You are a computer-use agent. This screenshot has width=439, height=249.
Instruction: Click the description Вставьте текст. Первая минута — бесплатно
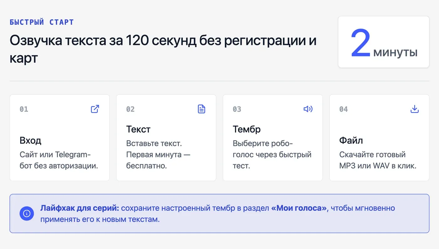(x=158, y=155)
